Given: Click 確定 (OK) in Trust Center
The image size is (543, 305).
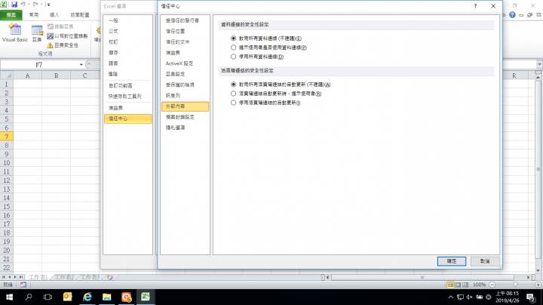Looking at the screenshot, I should click(x=452, y=261).
